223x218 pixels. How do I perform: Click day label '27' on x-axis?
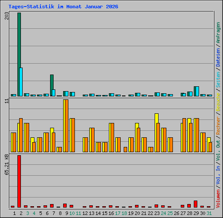coord(183,213)
